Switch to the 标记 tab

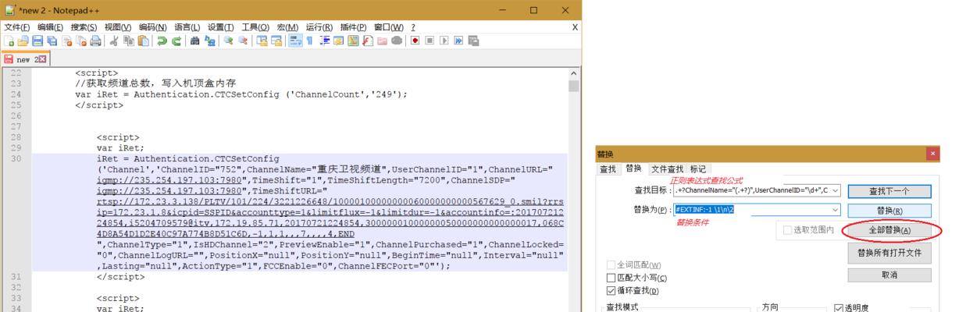click(698, 168)
